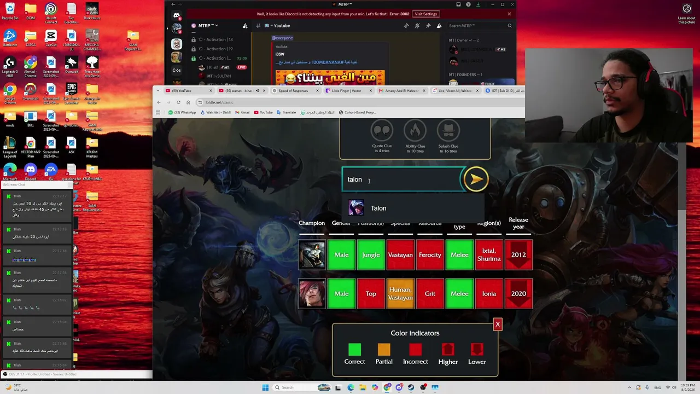
Task: Click the 'Human, Vastayan' species cell
Action: coord(400,294)
